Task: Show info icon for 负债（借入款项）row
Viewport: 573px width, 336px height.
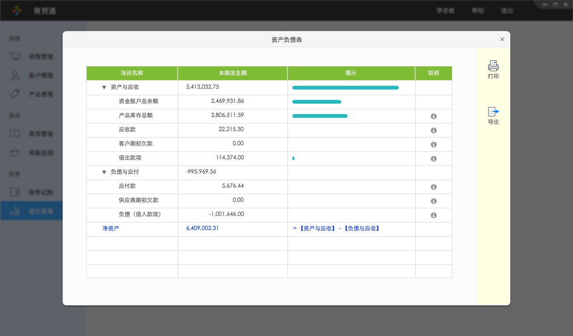Action: 434,215
